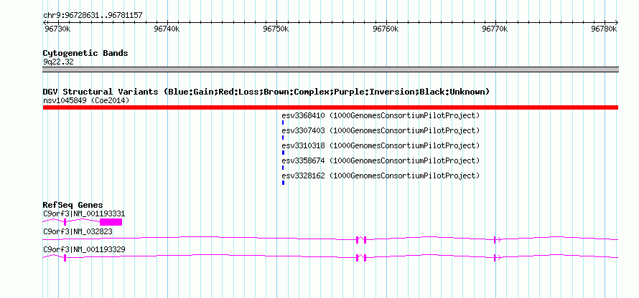Viewport: 639px width, 298px height.
Task: Select the blue esv3310318 gain marker
Action: (x=283, y=153)
